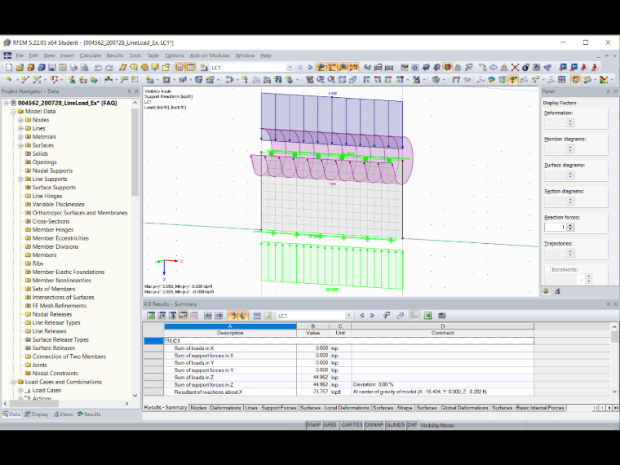Close the Project Navigator panel
620x465 pixels.
[136, 91]
